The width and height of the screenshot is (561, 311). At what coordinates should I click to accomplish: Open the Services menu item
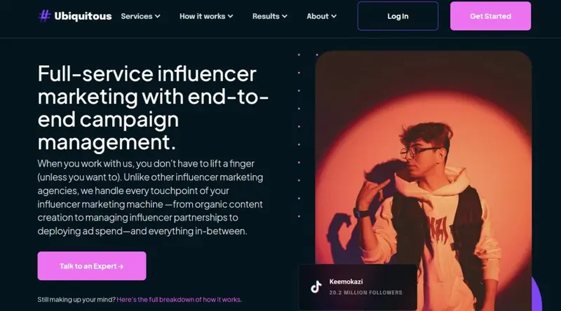(x=137, y=16)
